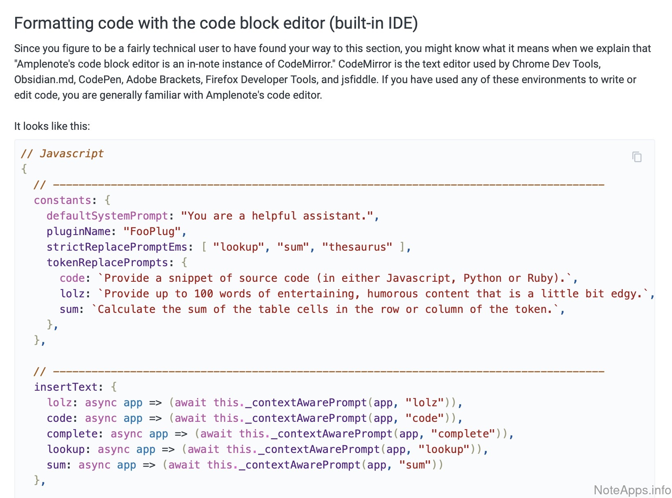Click the "thesaurus" string in the array
Viewport: 672px width, 498px height.
coord(357,247)
